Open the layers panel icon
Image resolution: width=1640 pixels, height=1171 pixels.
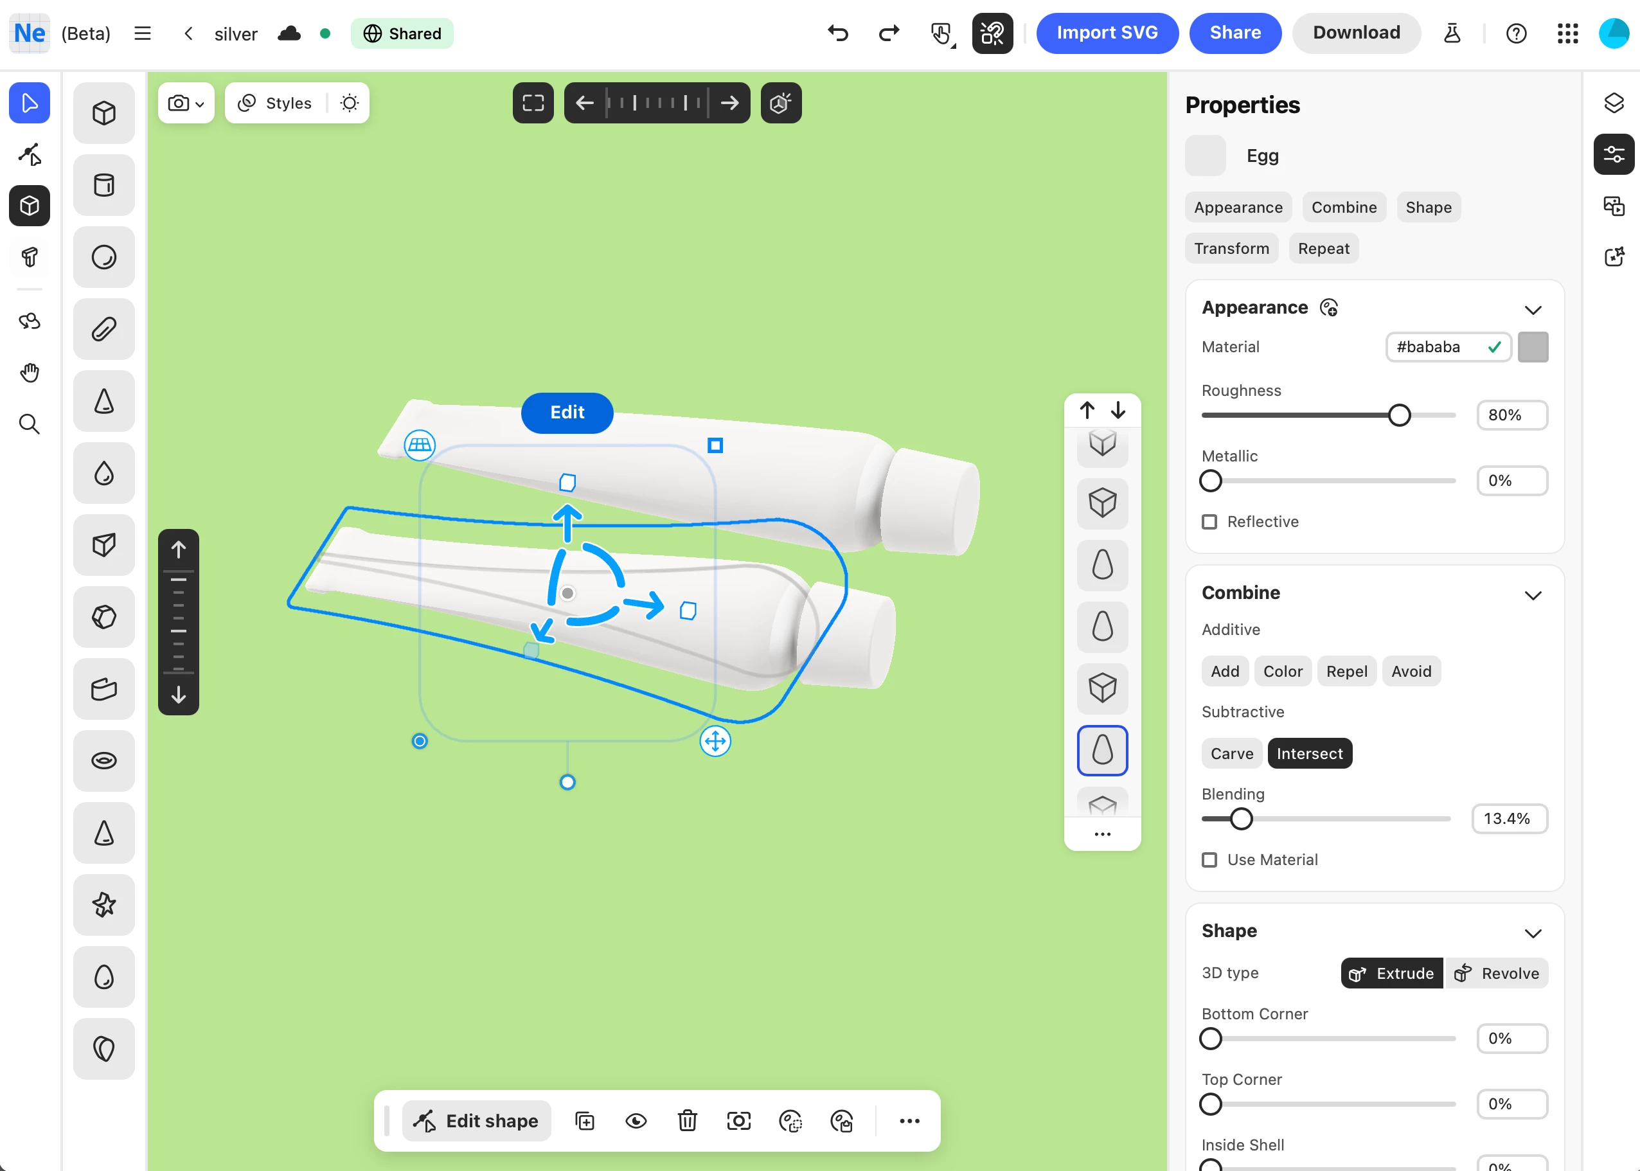[x=1613, y=103]
